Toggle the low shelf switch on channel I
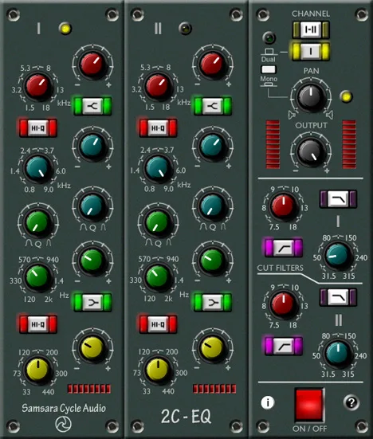Image resolution: width=373 pixels, height=439 pixels. (x=92, y=303)
